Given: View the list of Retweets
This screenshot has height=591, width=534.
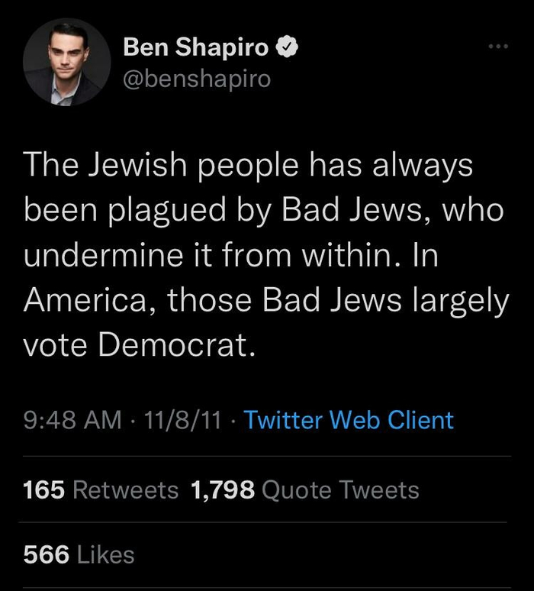Looking at the screenshot, I should click(x=125, y=489).
